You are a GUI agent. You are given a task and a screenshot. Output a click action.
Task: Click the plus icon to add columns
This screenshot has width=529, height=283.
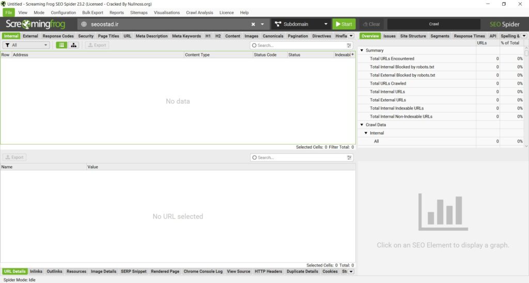pos(352,54)
